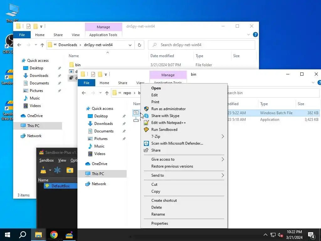321x241 pixels.
Task: Choose Delete in the context menu
Action: (184, 207)
